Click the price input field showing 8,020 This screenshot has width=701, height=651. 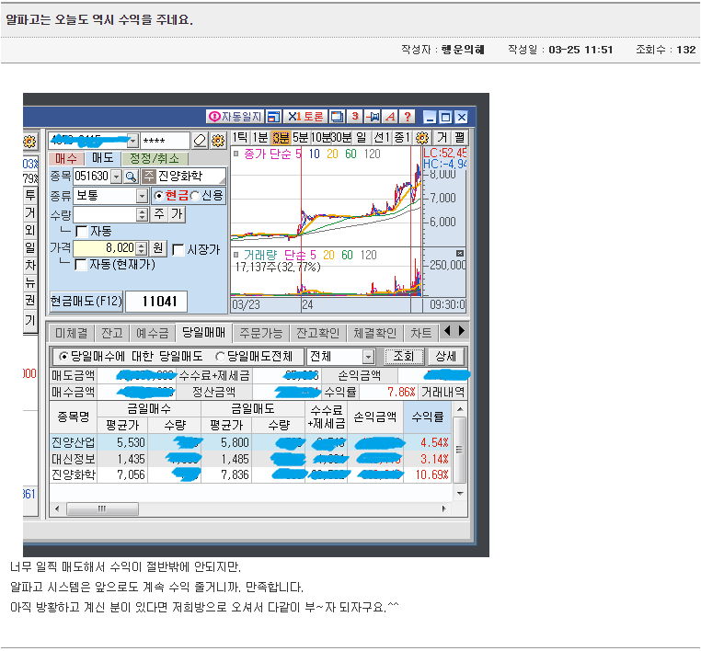point(104,248)
